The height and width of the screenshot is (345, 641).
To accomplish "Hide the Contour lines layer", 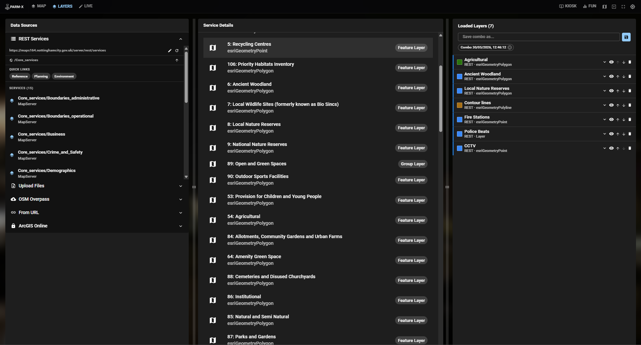I will 611,105.
